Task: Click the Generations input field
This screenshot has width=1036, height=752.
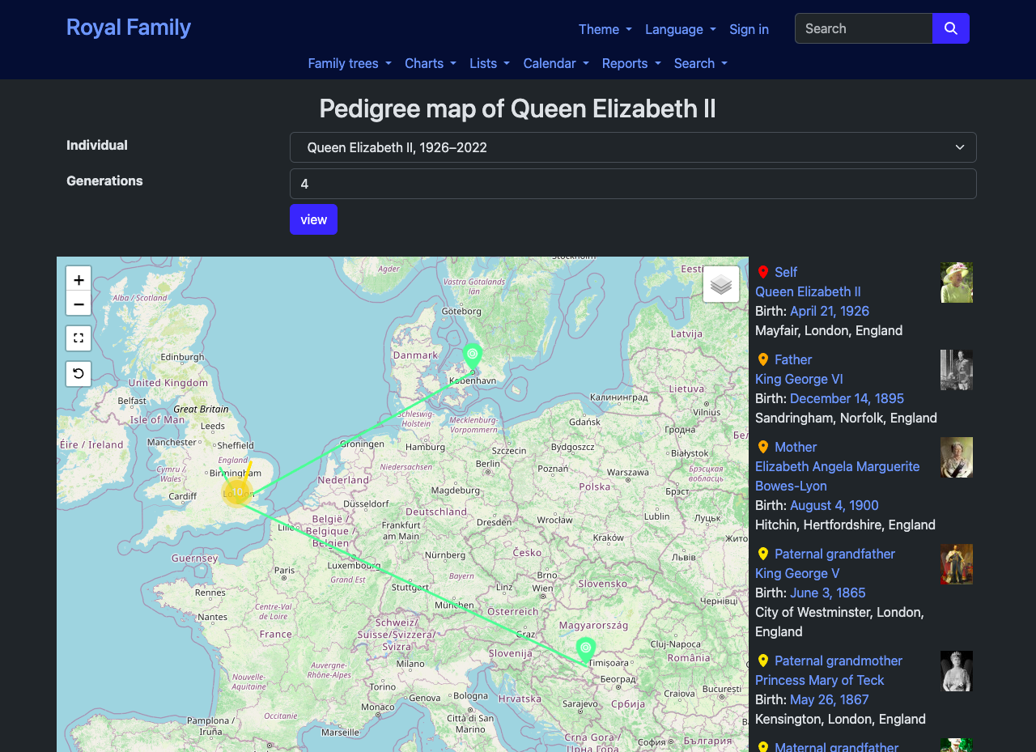Action: 633,184
